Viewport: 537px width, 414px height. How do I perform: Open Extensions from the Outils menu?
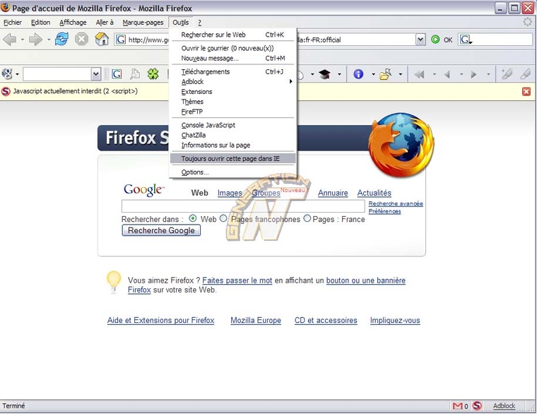pyautogui.click(x=233, y=91)
